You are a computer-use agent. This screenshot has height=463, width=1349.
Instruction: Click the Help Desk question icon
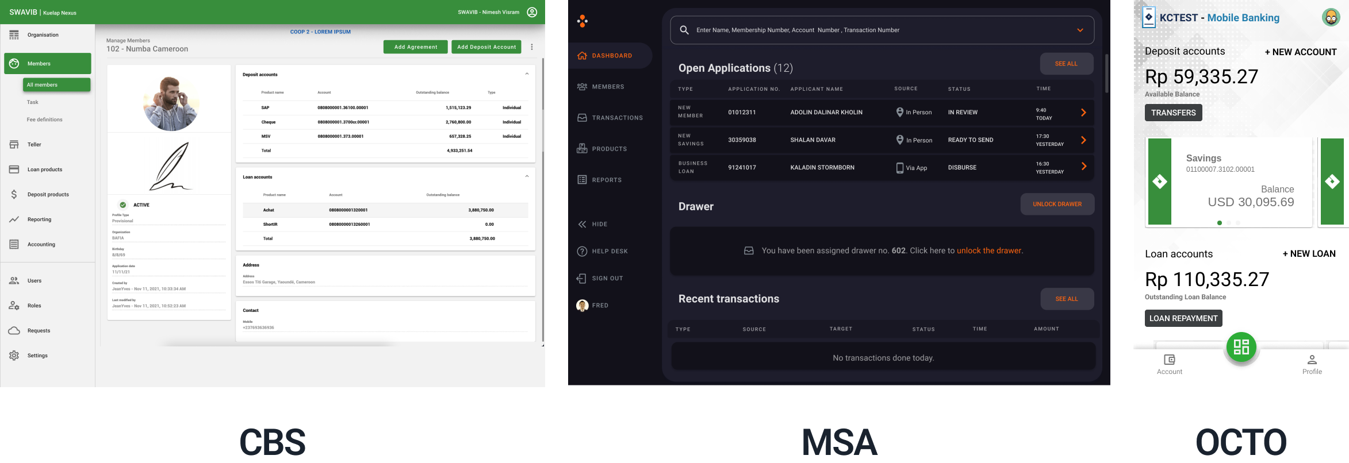(582, 251)
